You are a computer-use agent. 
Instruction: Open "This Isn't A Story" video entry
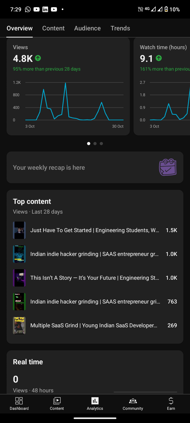94,278
